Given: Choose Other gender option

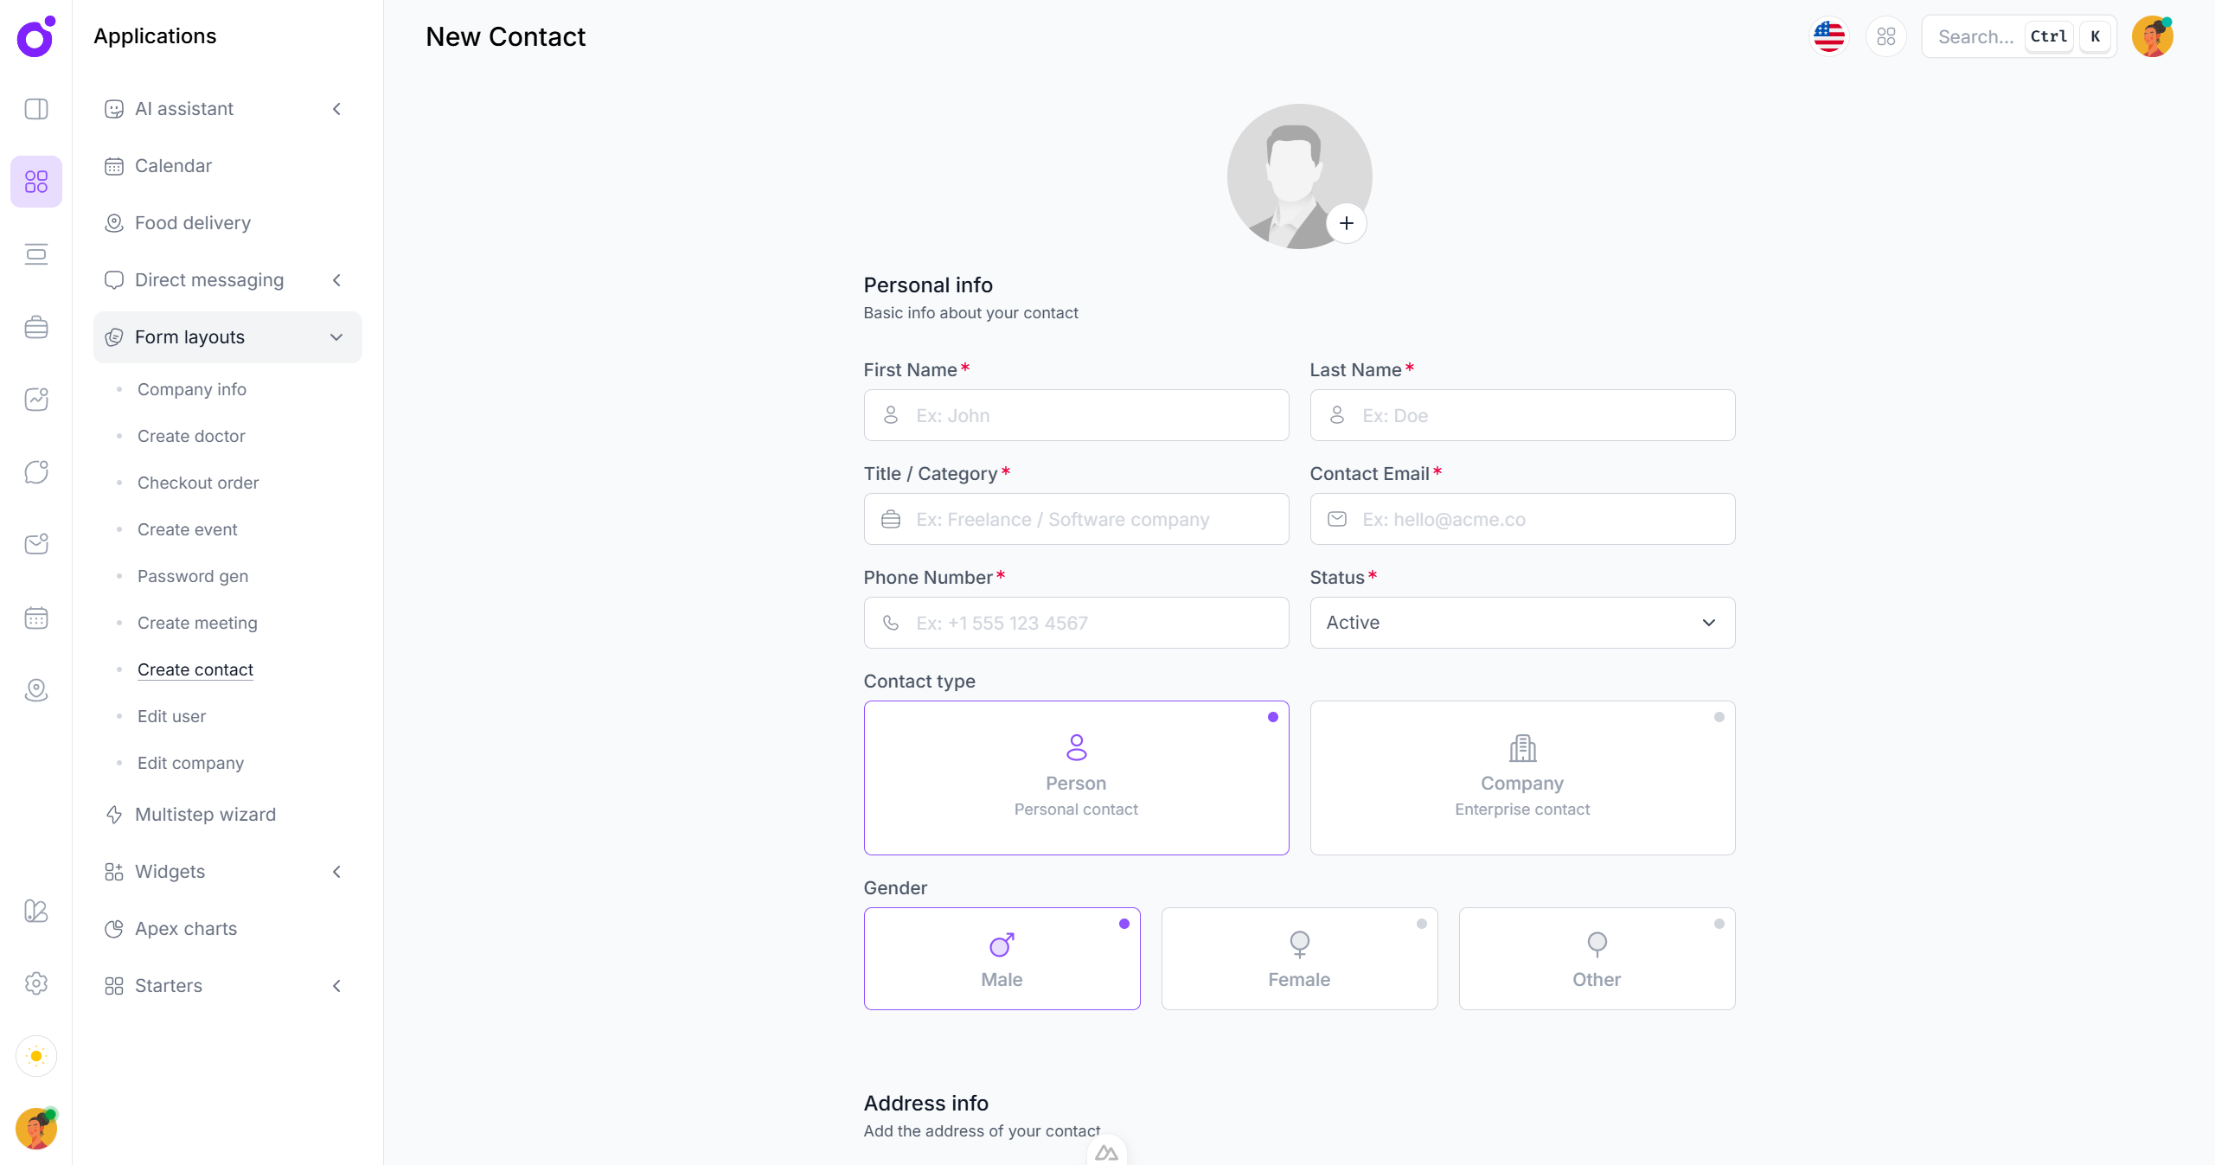Looking at the screenshot, I should (1596, 958).
